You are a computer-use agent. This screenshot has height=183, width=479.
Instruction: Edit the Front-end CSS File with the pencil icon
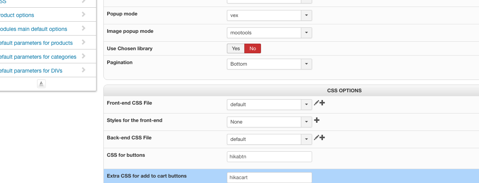click(316, 103)
